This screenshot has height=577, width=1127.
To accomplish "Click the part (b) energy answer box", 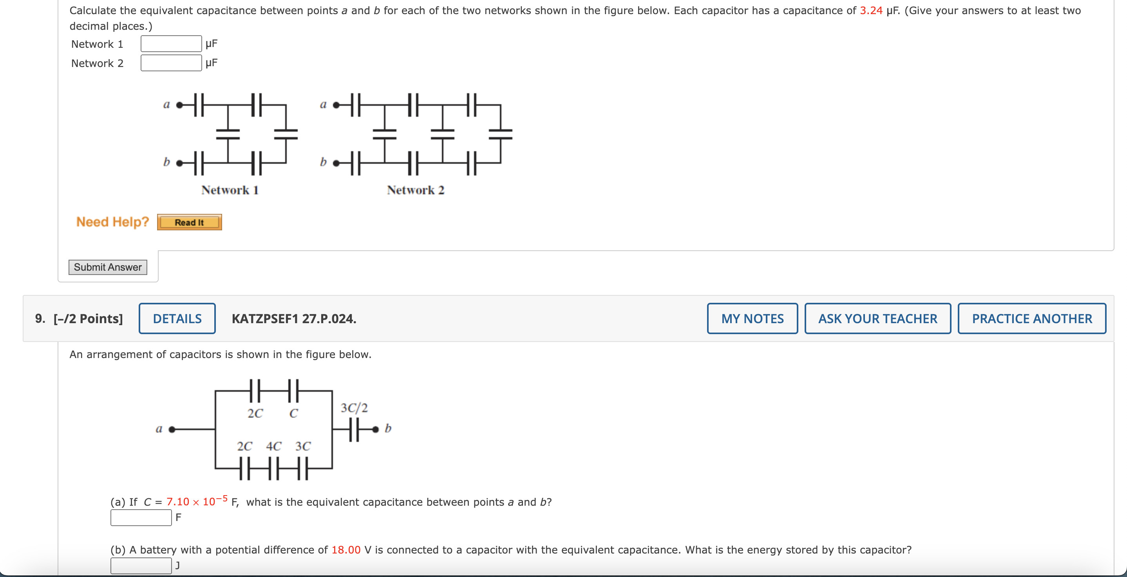I will point(141,565).
